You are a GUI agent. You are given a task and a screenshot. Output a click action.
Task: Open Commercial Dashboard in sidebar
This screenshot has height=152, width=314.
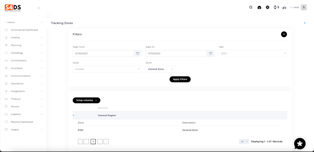click(24, 30)
